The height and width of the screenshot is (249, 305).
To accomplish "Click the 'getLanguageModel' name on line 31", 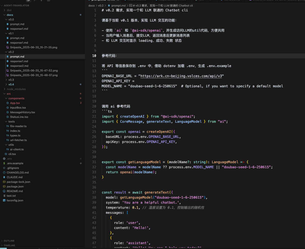I will tap(145, 162).
